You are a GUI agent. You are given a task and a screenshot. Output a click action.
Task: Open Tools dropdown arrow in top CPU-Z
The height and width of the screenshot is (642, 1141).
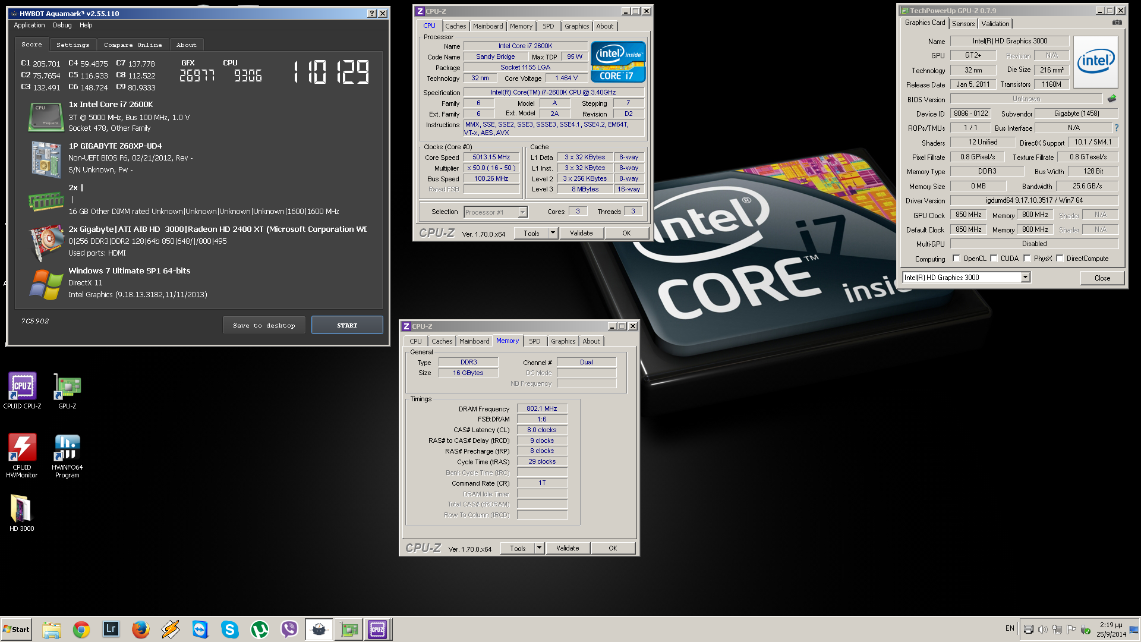click(553, 233)
